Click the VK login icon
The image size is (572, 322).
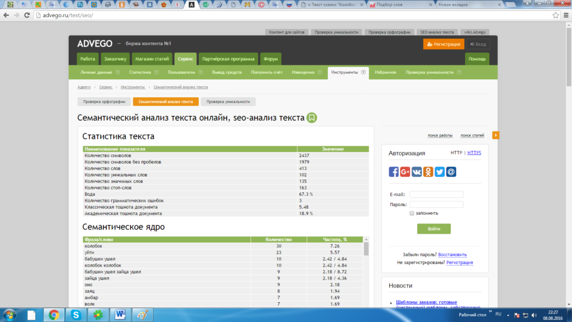pyautogui.click(x=417, y=172)
